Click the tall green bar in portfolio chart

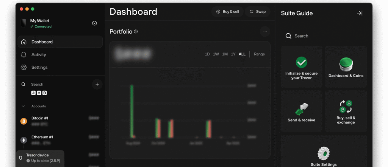point(132,111)
